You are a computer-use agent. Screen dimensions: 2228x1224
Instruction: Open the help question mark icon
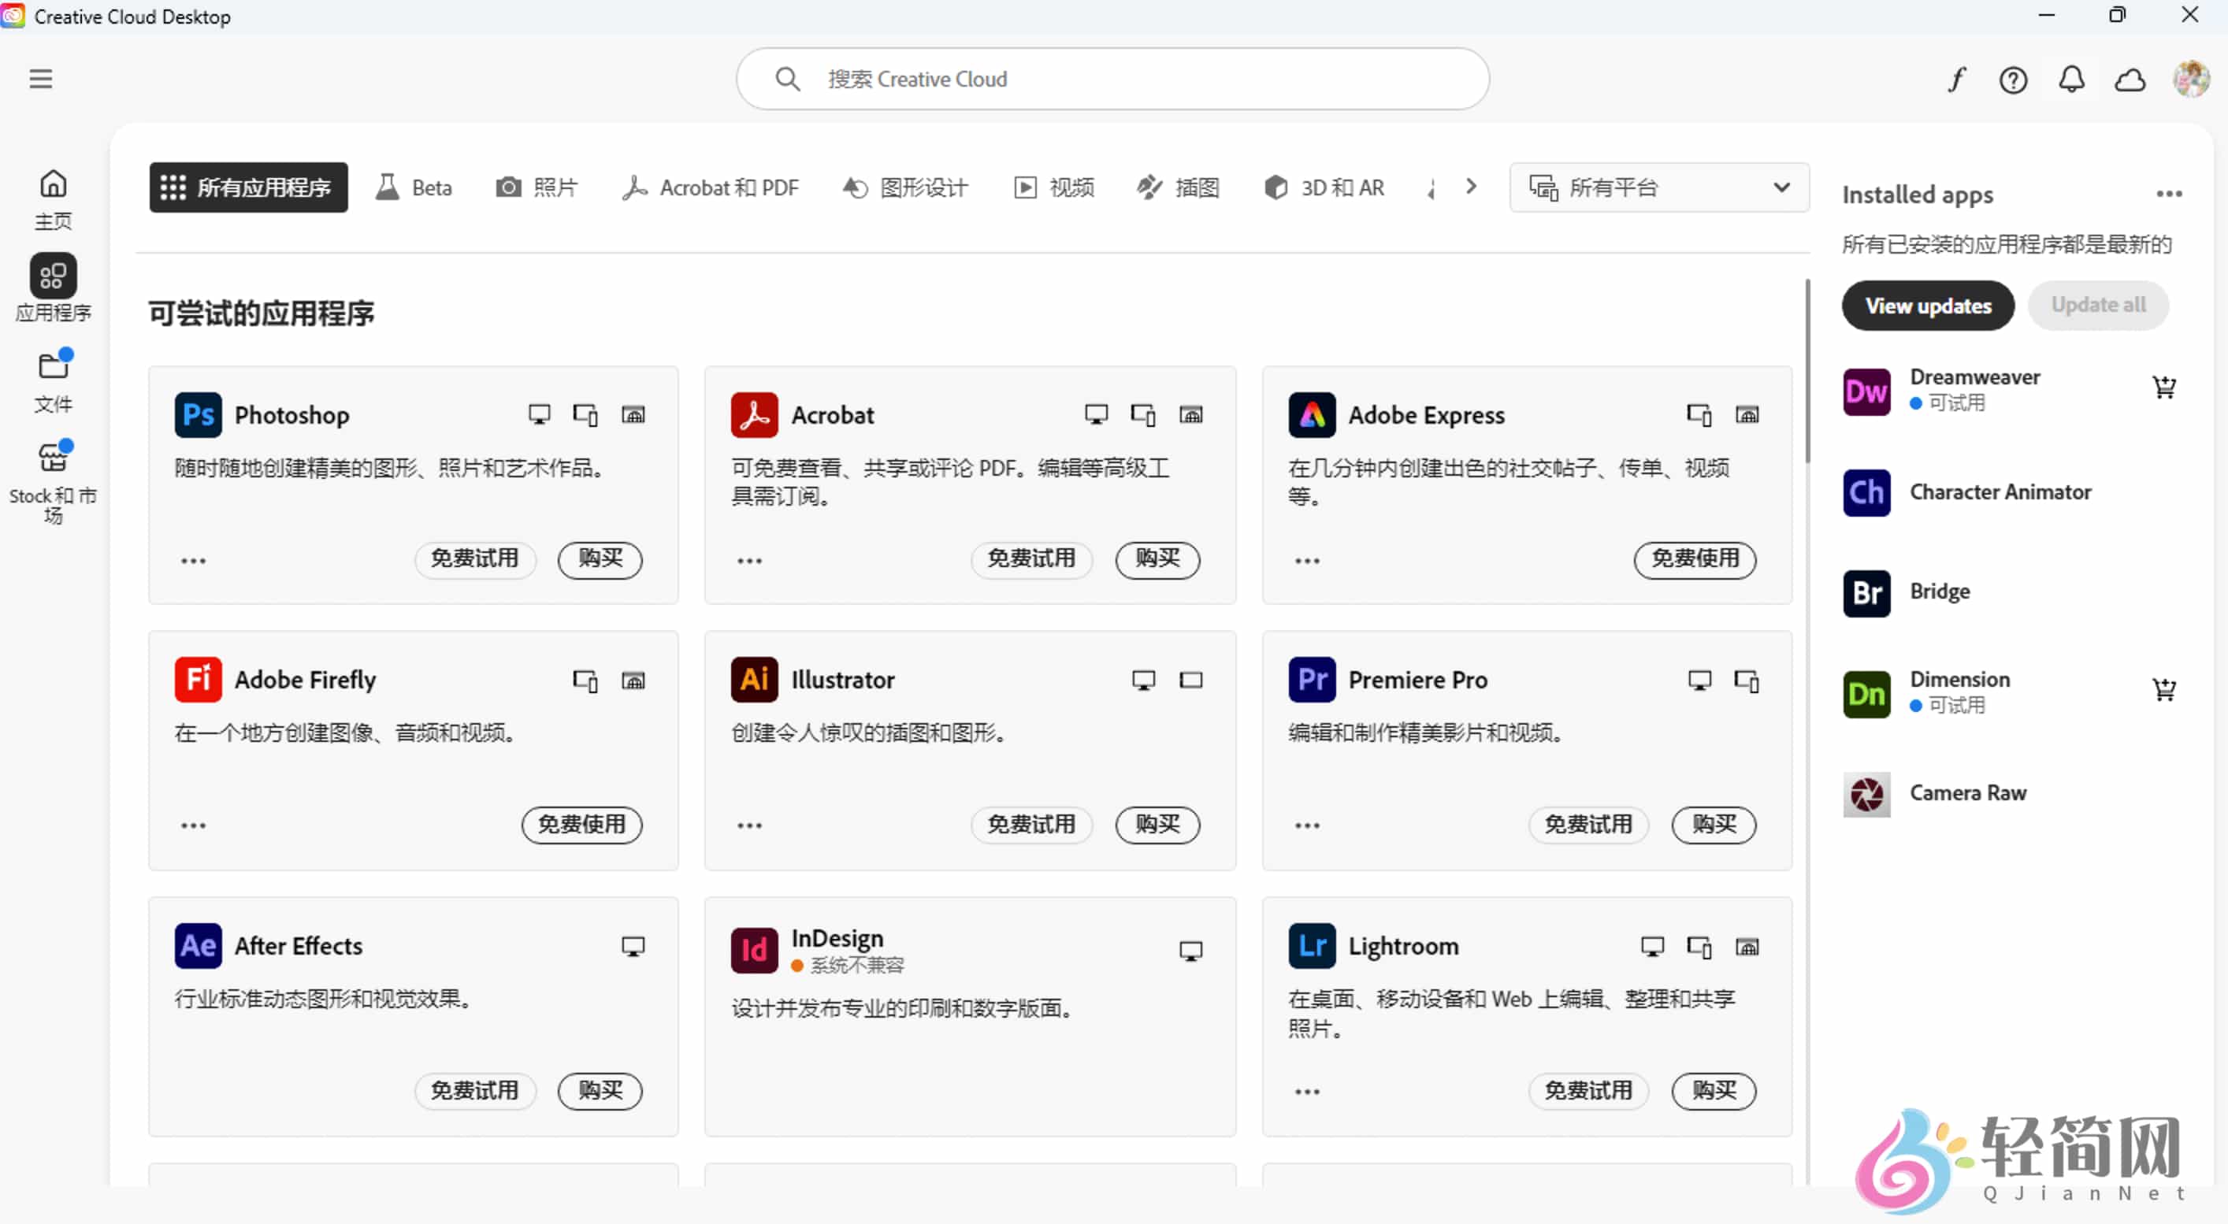[x=2014, y=79]
